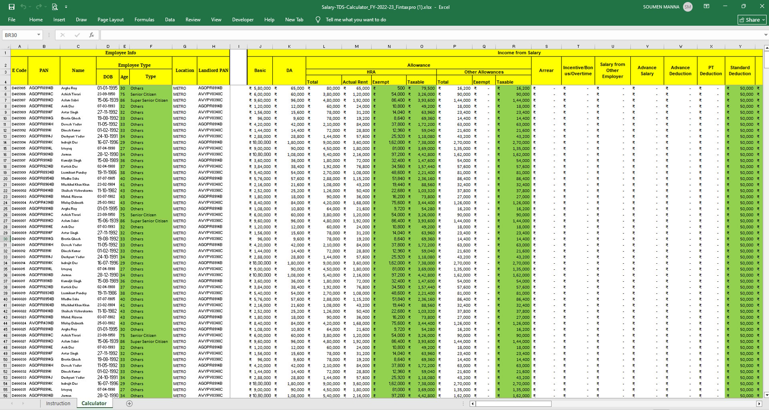Click the Redo arrow icon
769x410 pixels.
pos(38,7)
